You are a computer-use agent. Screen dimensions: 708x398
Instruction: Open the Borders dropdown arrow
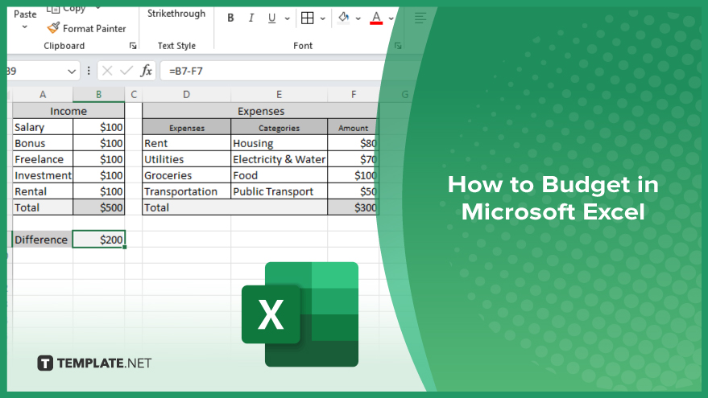coord(322,18)
